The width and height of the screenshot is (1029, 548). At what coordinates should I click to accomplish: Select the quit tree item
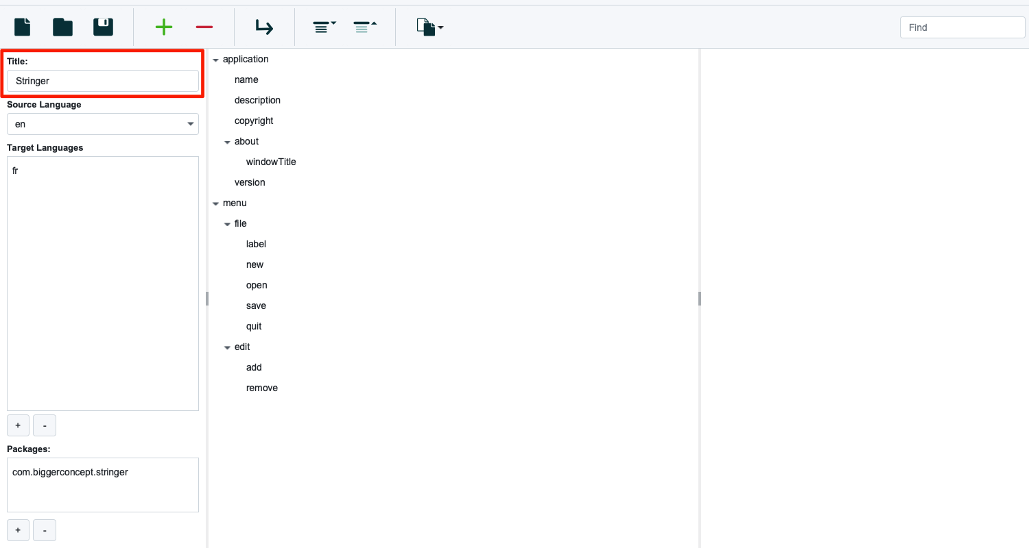(254, 326)
